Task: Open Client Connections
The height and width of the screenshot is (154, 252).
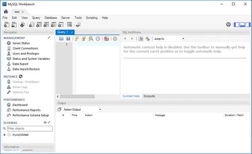Action: point(25,48)
